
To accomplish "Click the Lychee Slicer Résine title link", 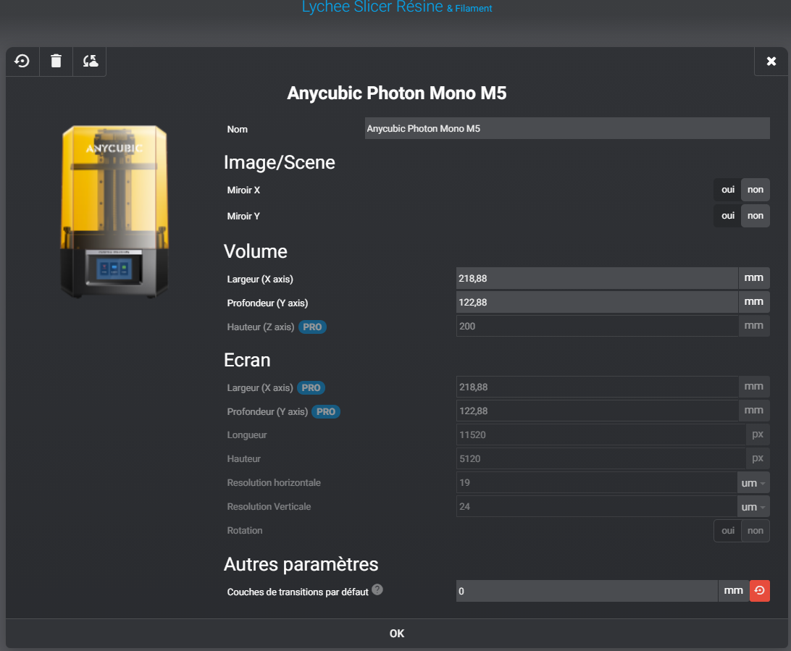I will click(372, 7).
